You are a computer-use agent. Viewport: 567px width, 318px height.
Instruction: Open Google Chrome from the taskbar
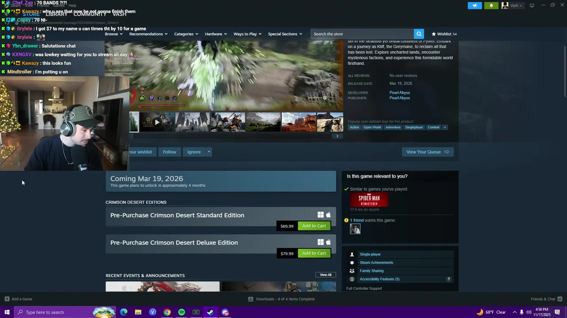point(167,312)
